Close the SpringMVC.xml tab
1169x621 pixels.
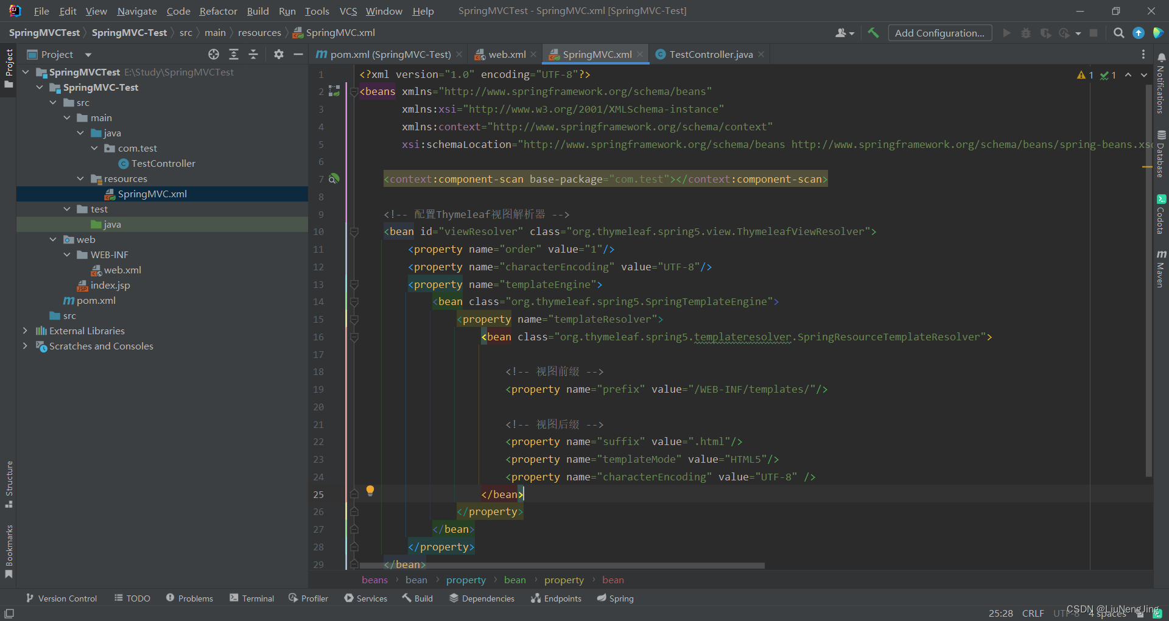click(x=640, y=54)
